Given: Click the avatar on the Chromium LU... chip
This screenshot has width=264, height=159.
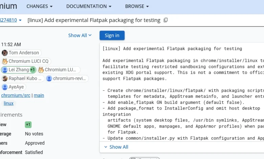Looking at the screenshot, I should point(41,70).
